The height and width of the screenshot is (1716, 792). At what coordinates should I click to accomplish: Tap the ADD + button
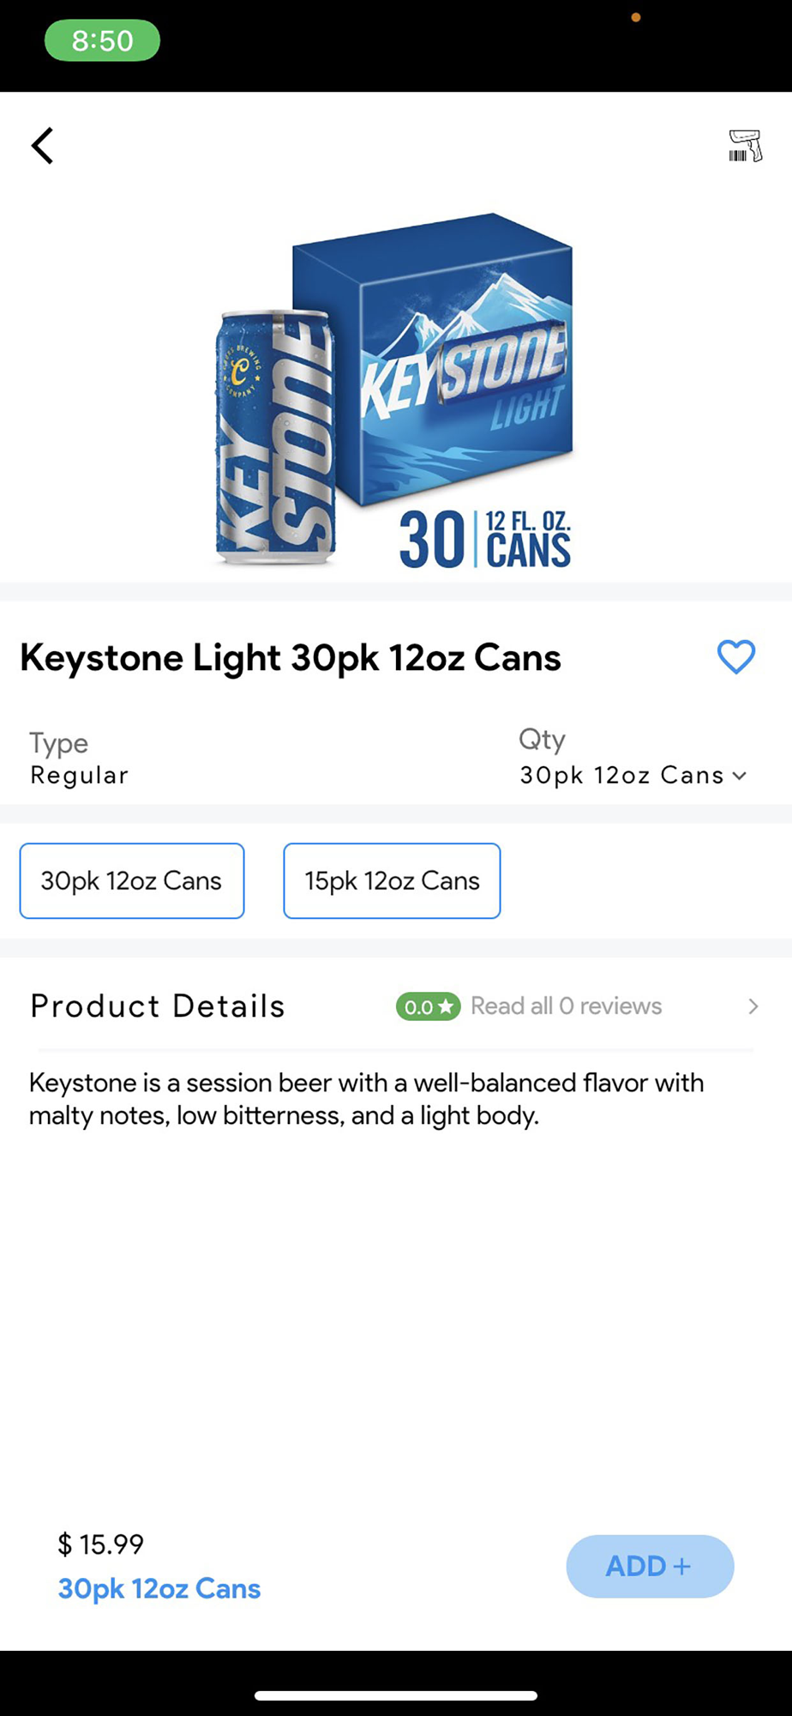(x=650, y=1566)
